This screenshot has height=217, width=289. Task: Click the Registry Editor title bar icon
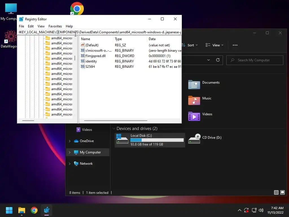pyautogui.click(x=21, y=19)
